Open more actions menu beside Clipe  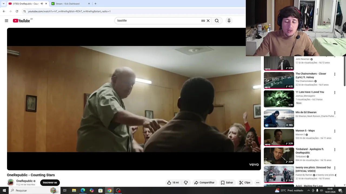tap(258, 182)
